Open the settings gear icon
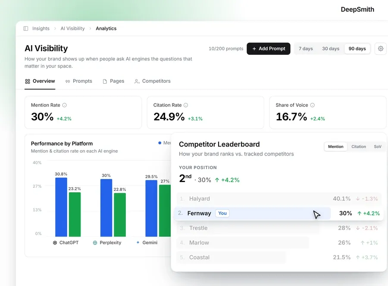 coord(381,49)
